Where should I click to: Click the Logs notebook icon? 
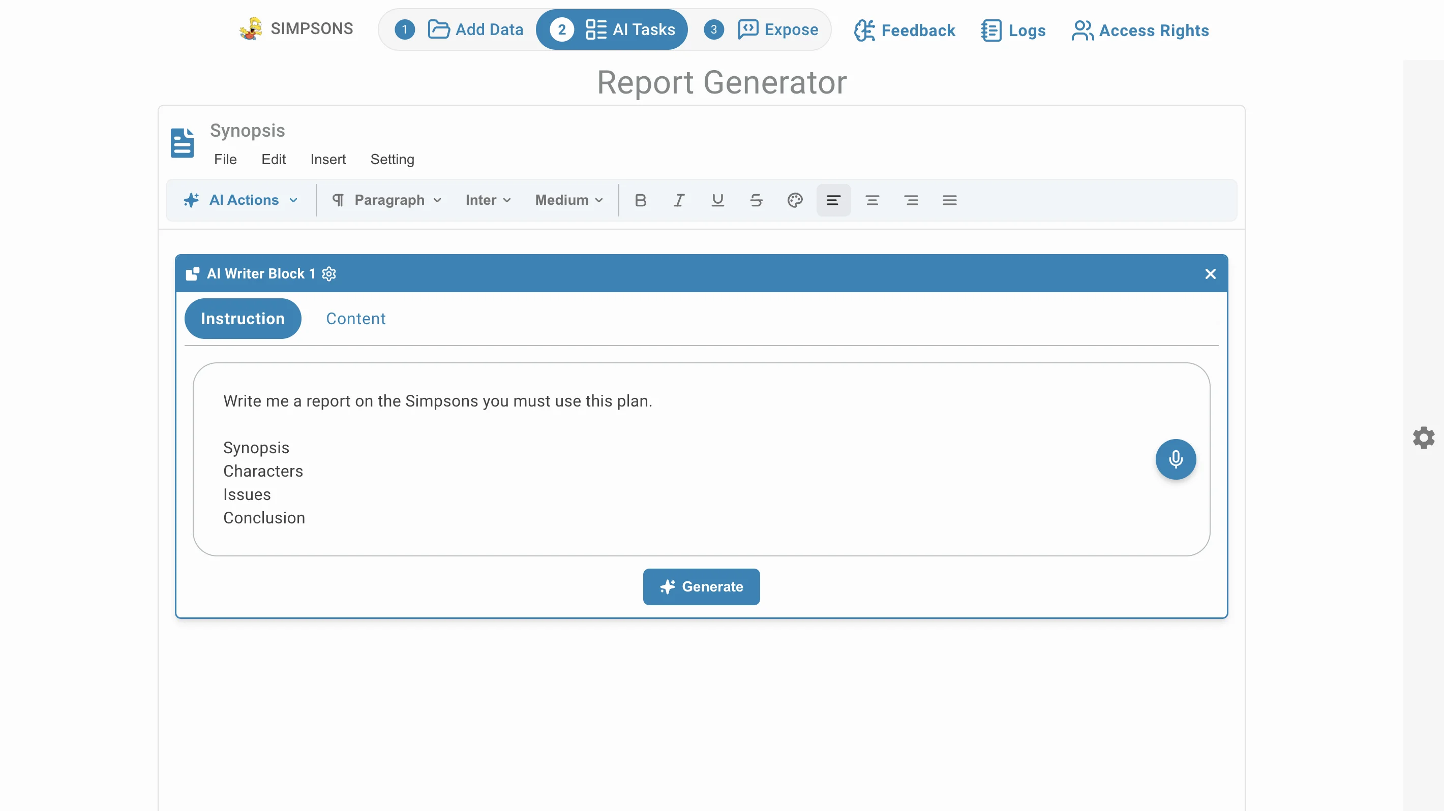pos(991,30)
